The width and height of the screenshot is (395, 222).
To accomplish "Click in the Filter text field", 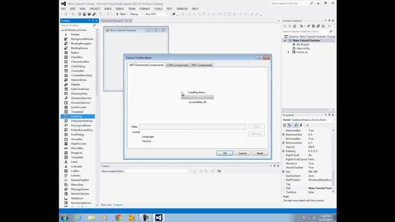I will coord(193,126).
